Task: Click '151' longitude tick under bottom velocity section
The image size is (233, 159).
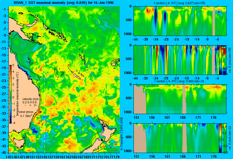Action: click(136, 157)
